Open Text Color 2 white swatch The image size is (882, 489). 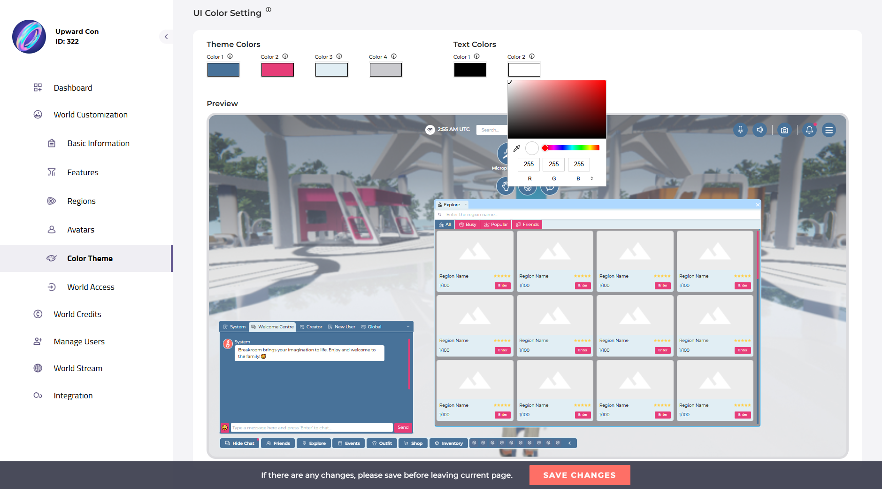[524, 70]
